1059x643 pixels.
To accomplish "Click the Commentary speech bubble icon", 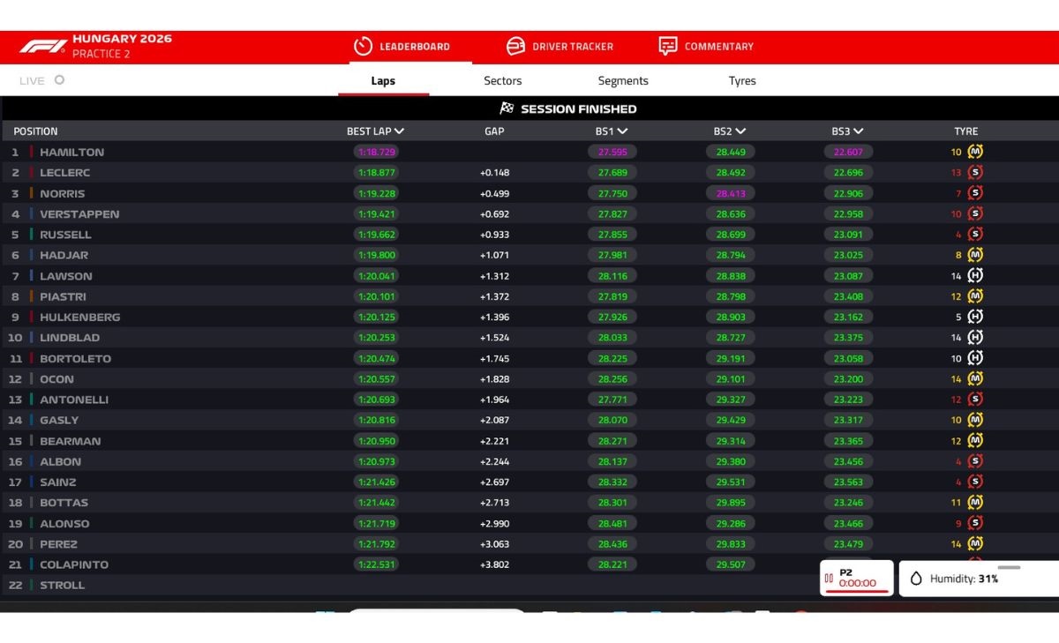I will point(668,46).
